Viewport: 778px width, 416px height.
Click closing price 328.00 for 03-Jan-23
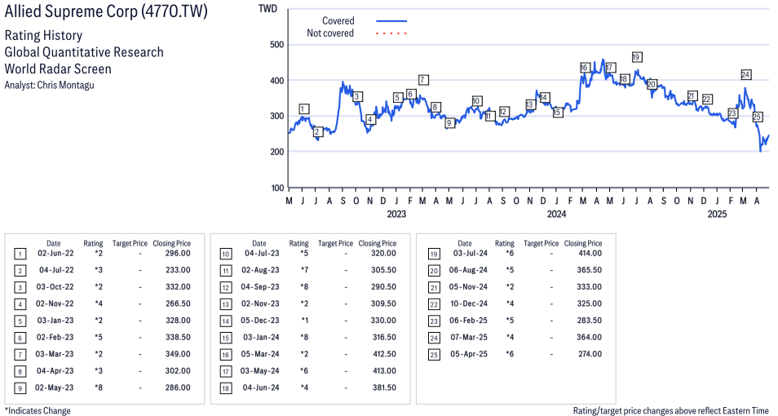(x=178, y=321)
